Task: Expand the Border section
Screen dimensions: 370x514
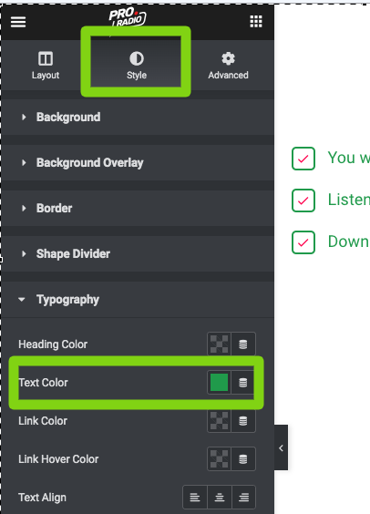Action: point(138,208)
